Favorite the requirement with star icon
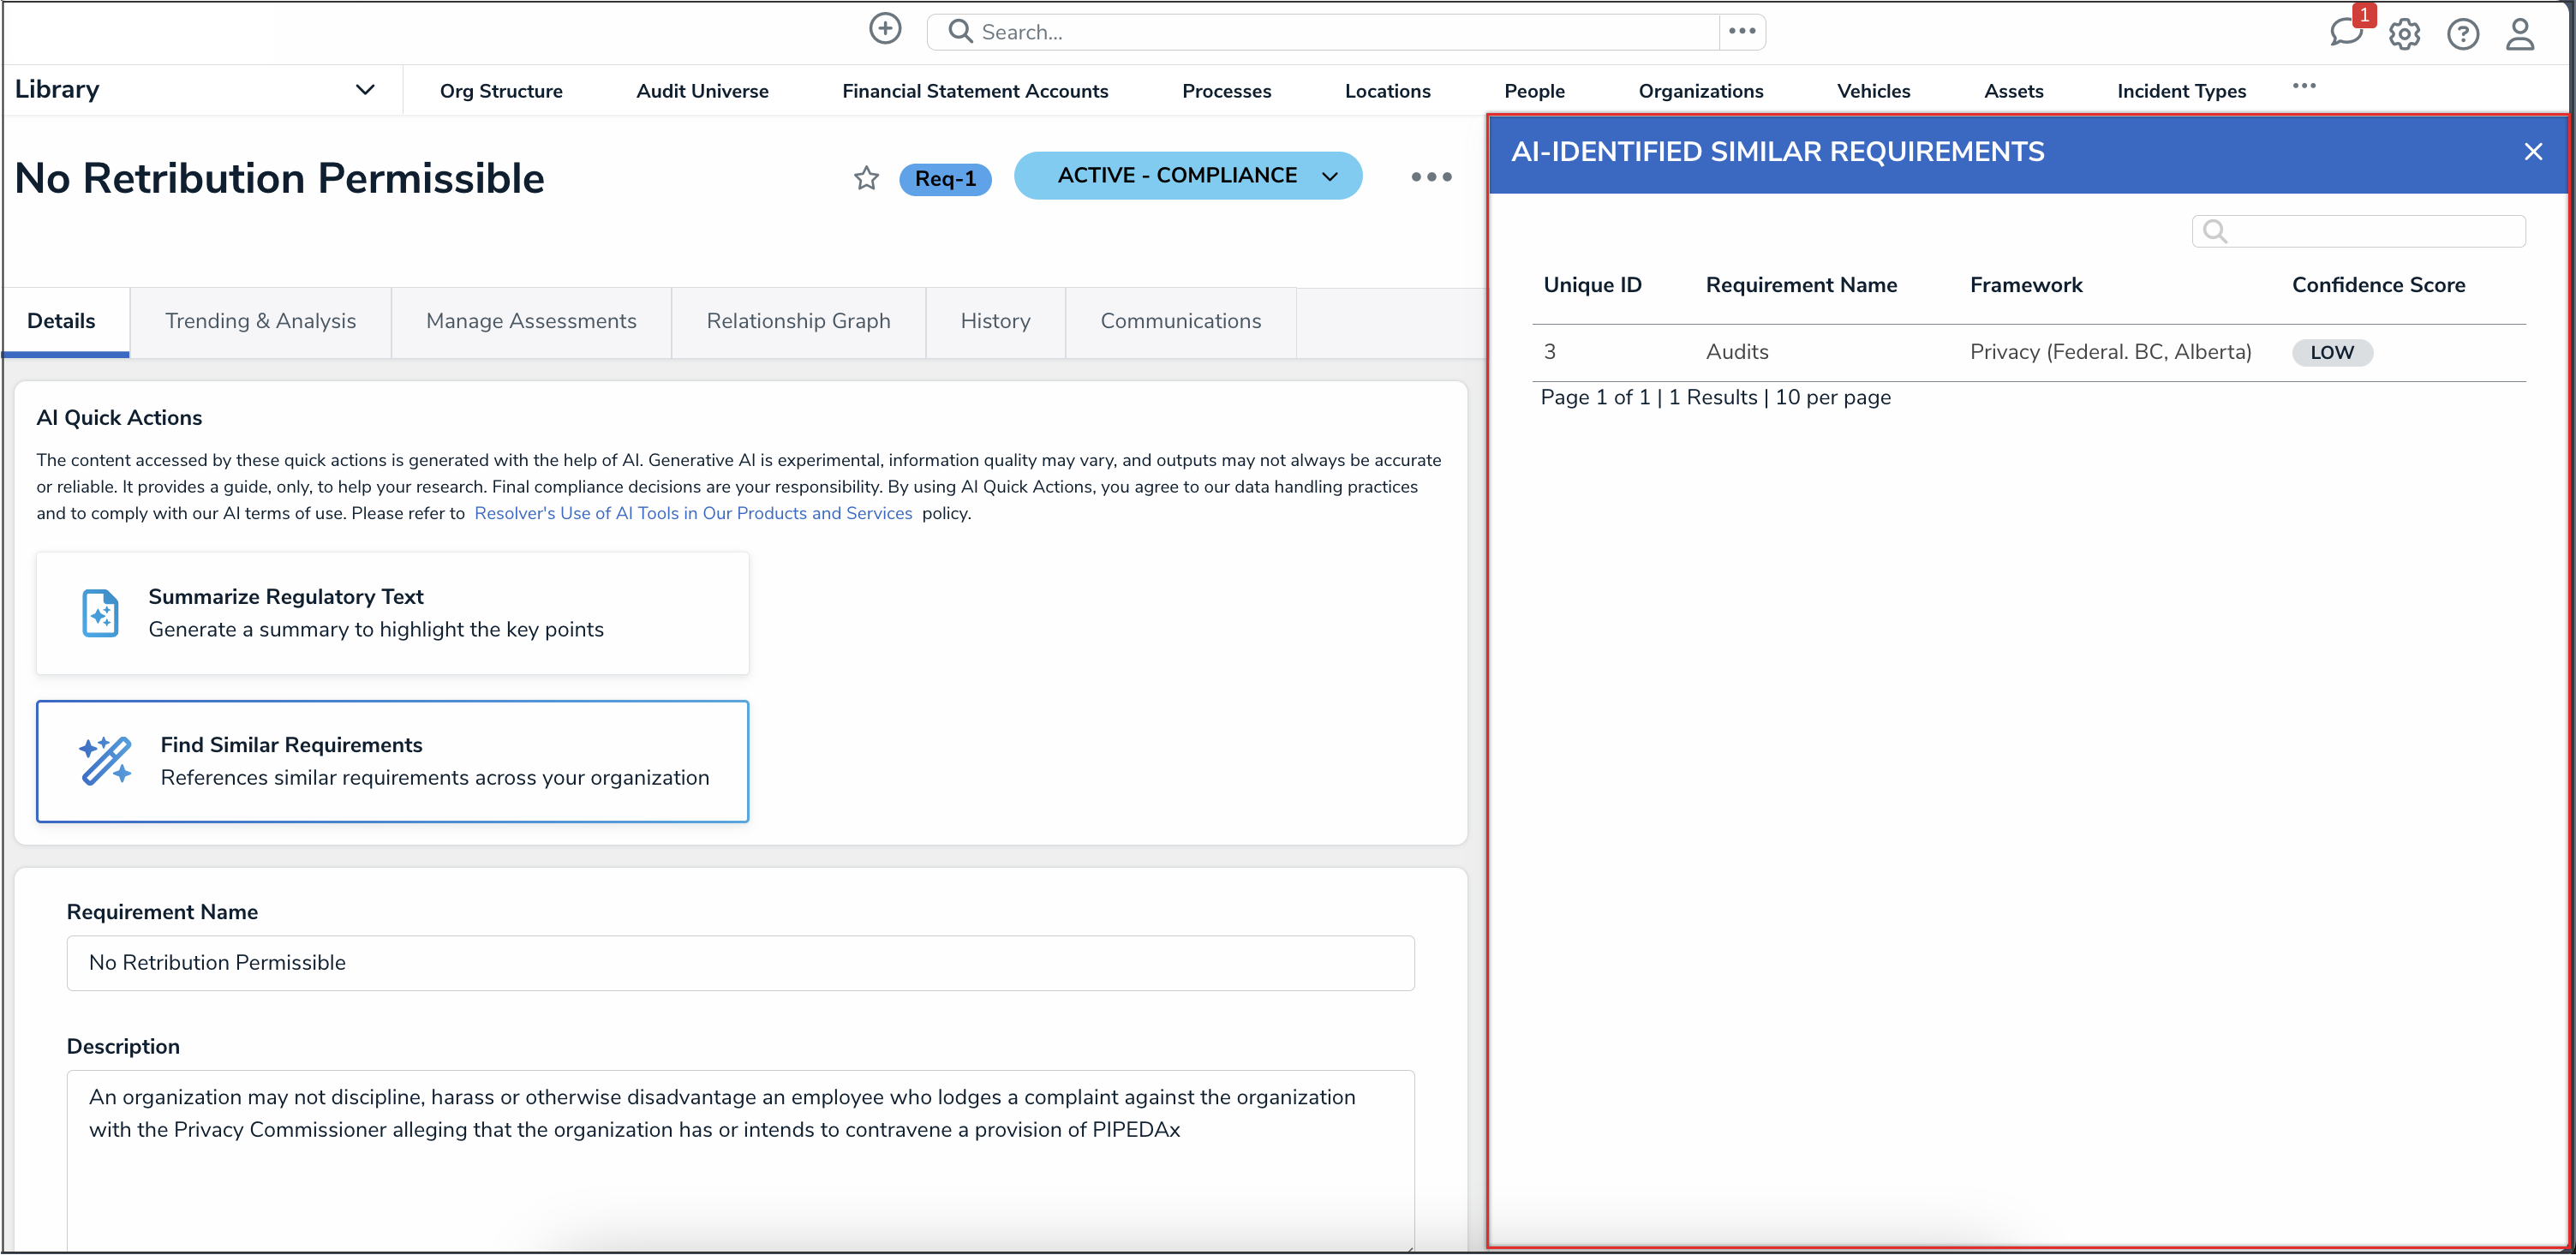The width and height of the screenshot is (2576, 1255). (x=866, y=178)
